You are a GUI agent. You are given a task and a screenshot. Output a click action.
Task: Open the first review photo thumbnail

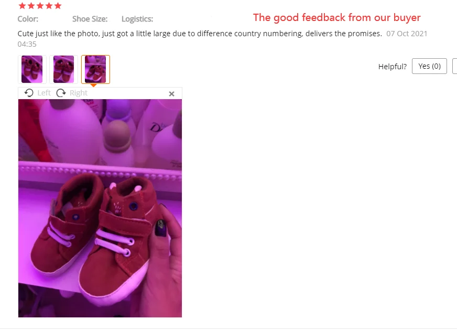[32, 69]
